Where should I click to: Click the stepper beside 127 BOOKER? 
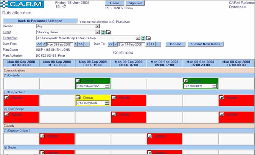tap(215, 86)
